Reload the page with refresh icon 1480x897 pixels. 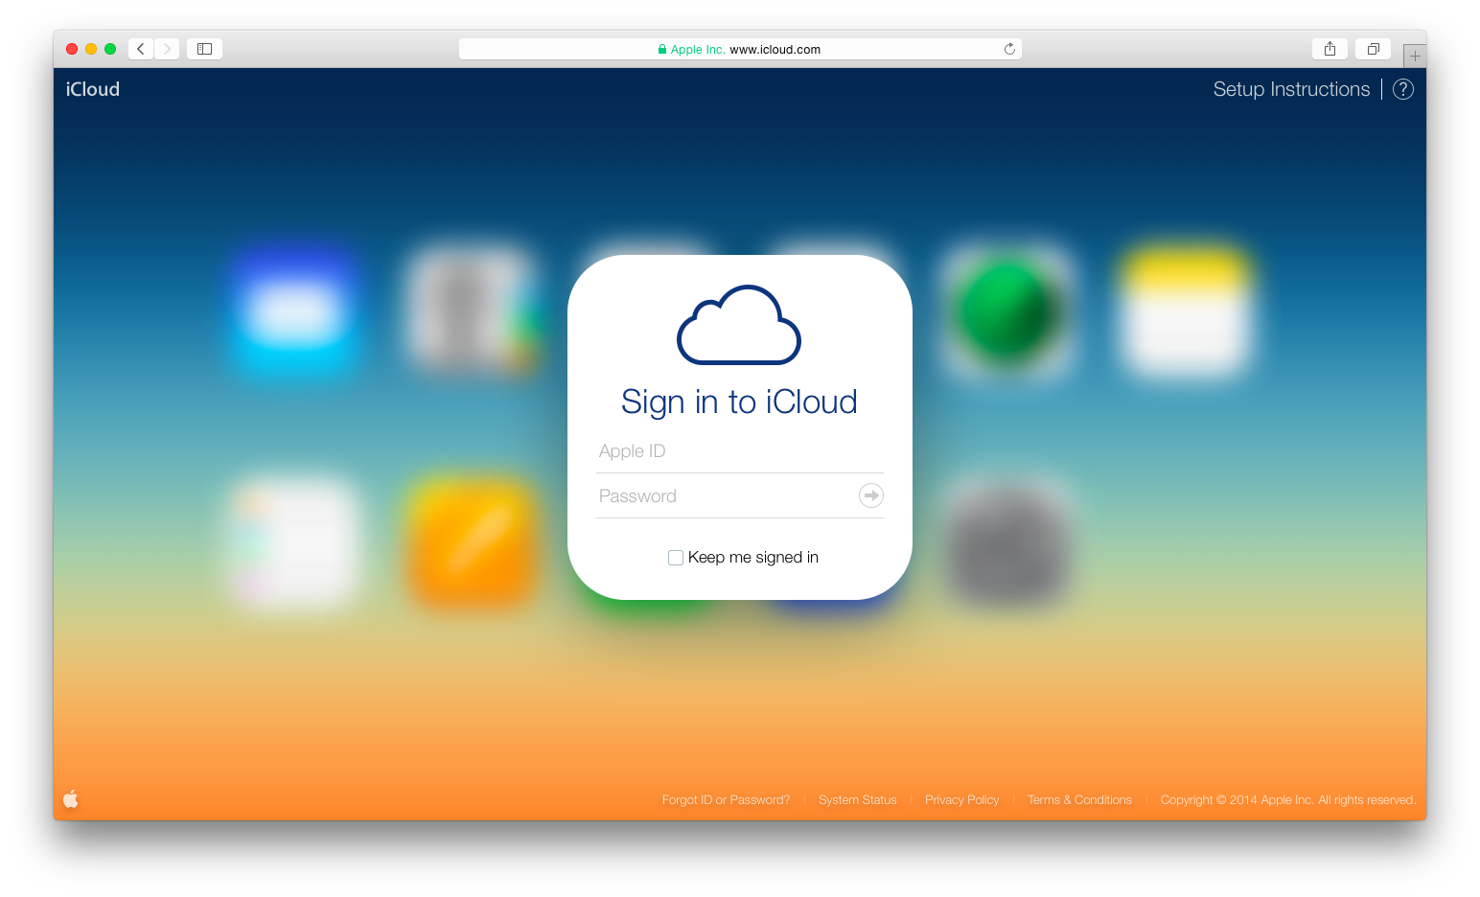pos(1009,49)
